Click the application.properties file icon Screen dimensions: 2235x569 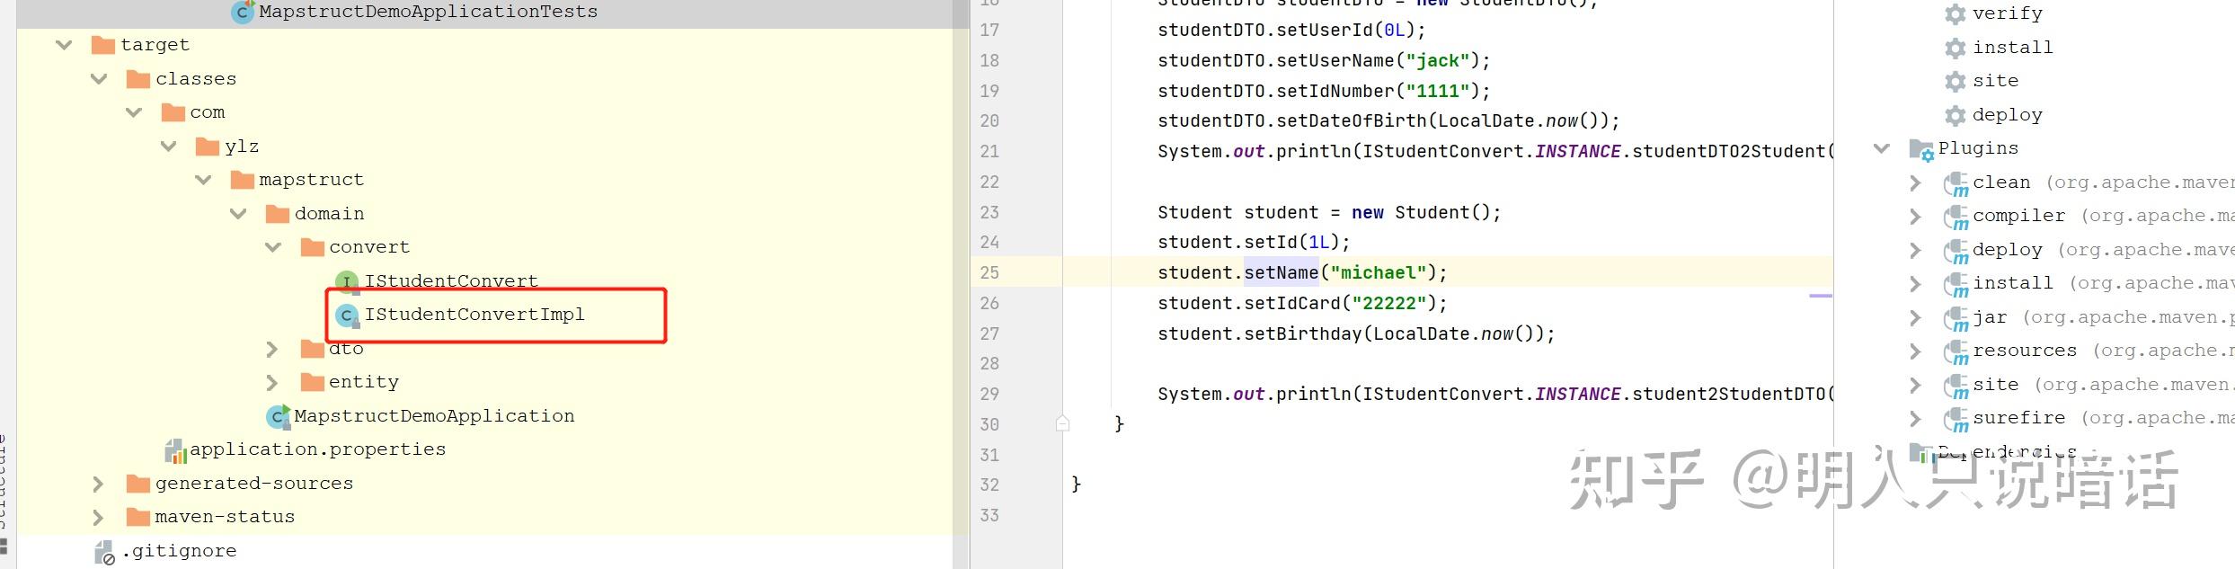coord(175,450)
